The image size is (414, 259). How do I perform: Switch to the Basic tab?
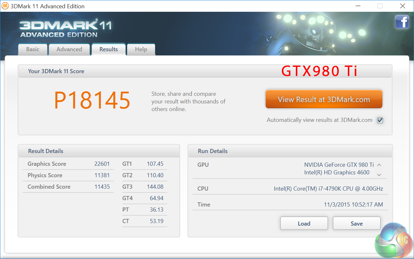[33, 49]
